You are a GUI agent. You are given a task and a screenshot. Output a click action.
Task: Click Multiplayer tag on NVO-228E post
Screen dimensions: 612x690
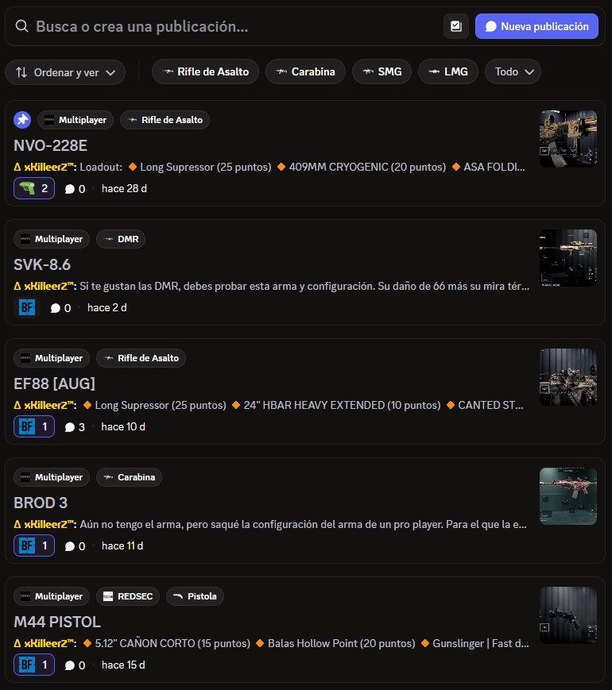[x=76, y=120]
